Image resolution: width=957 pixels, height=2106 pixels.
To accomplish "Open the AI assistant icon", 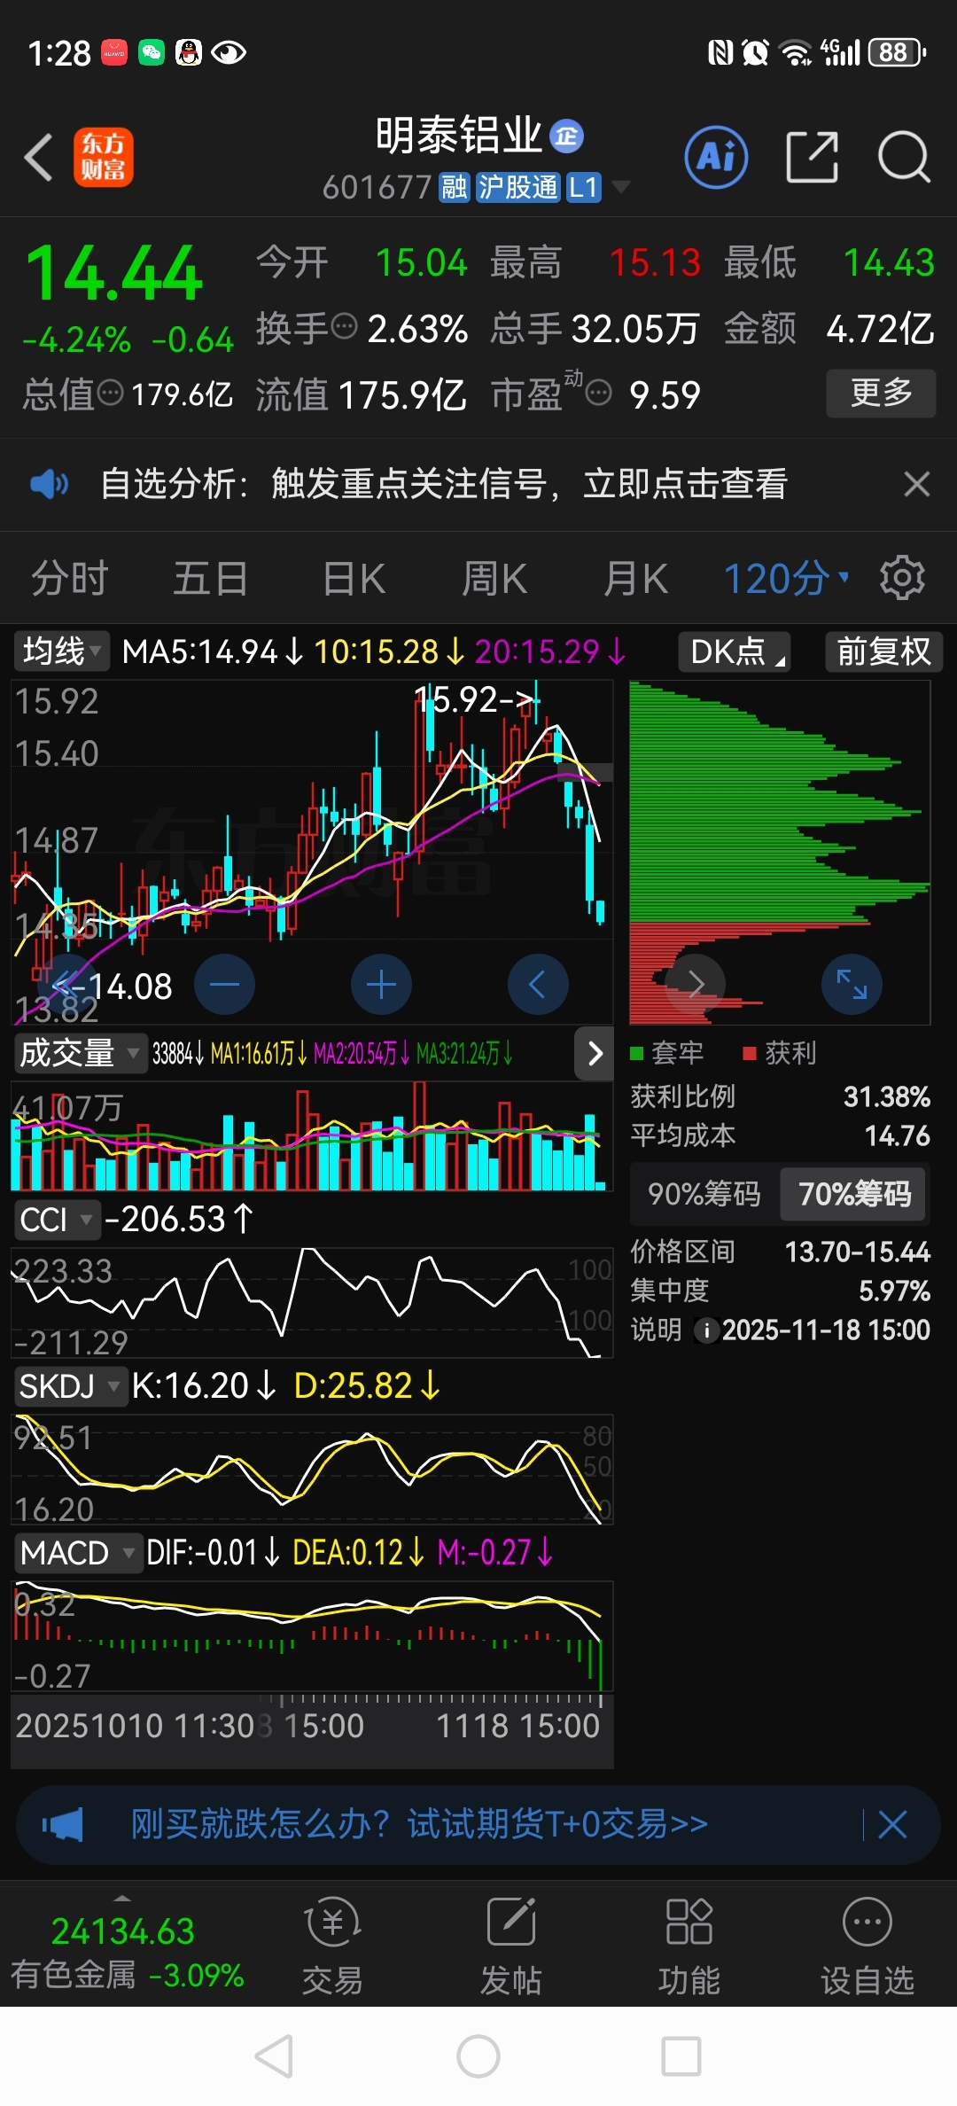I will click(x=716, y=157).
